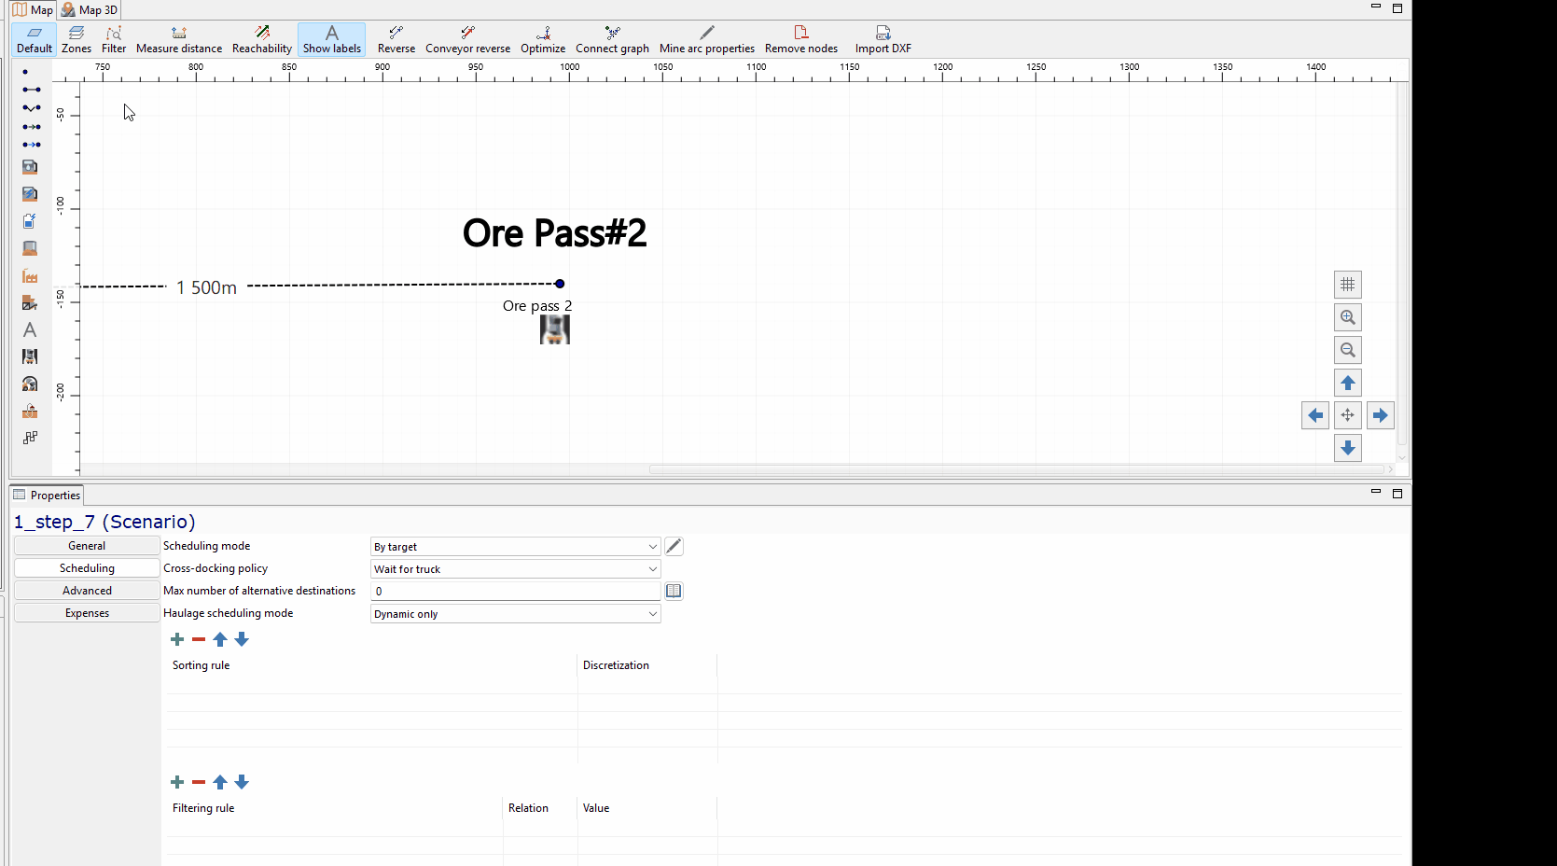The width and height of the screenshot is (1557, 866).
Task: Click Remove nodes tool
Action: [801, 39]
